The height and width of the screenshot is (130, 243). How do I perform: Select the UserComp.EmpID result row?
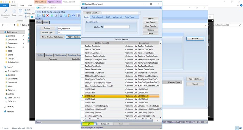[122, 112]
